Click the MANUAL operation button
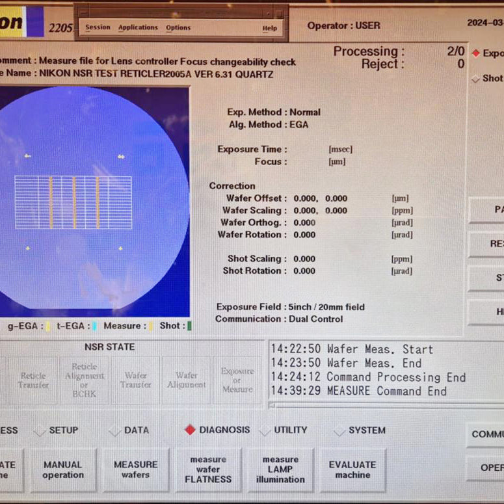 [63, 470]
